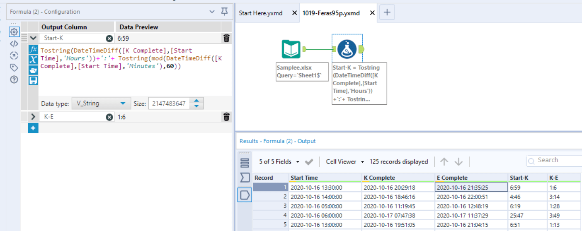The height and width of the screenshot is (231, 582).
Task: Delete the K-E expression with trash icon
Action: click(x=226, y=117)
